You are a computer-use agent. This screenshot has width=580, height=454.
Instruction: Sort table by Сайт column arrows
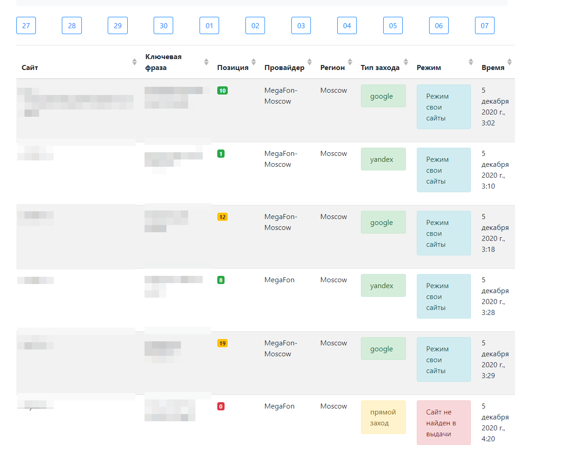pyautogui.click(x=135, y=62)
